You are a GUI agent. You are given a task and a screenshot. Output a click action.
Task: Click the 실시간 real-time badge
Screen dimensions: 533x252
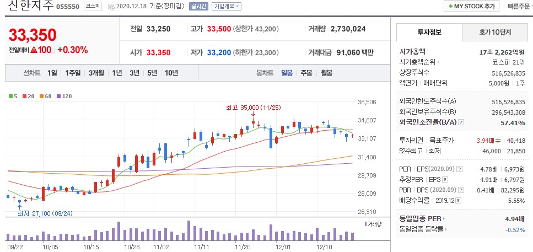198,7
